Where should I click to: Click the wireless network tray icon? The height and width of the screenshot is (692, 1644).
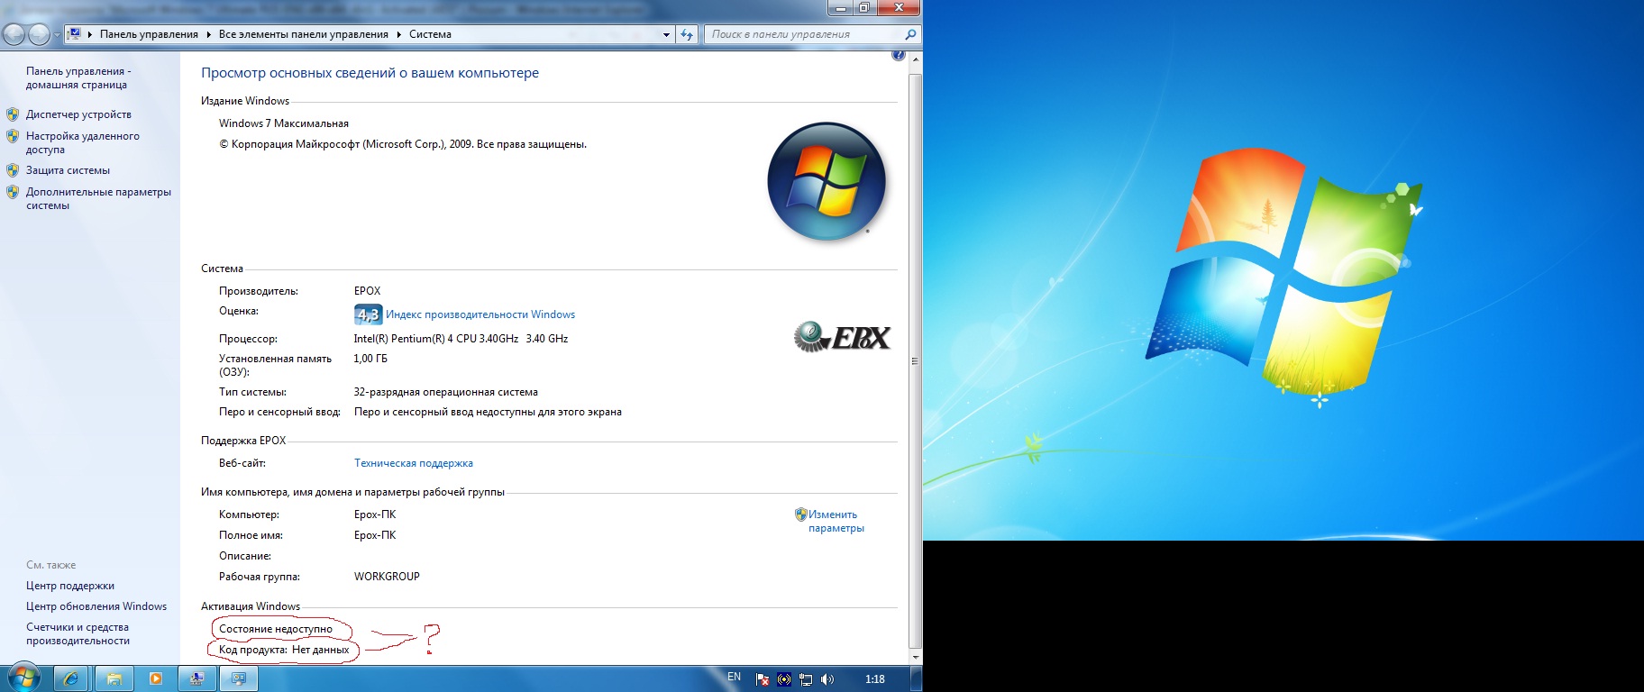click(784, 679)
